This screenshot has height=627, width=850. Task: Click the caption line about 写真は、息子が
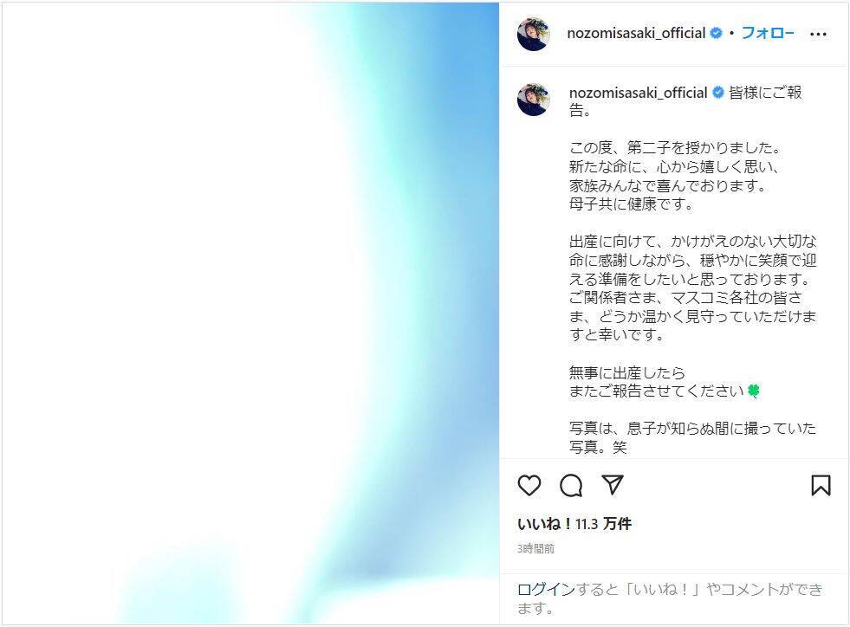point(692,437)
